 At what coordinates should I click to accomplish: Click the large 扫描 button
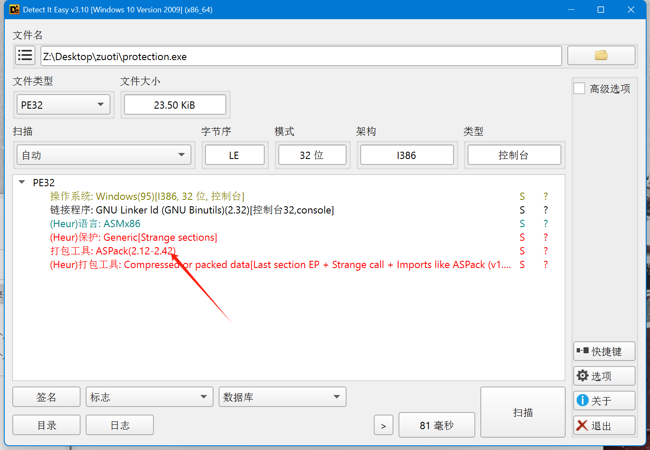[523, 412]
